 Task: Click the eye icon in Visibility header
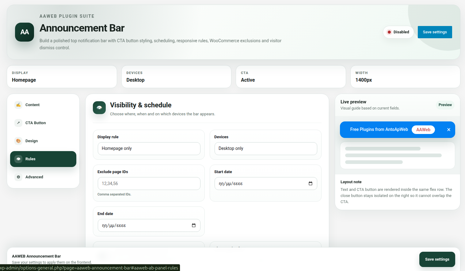tap(99, 108)
